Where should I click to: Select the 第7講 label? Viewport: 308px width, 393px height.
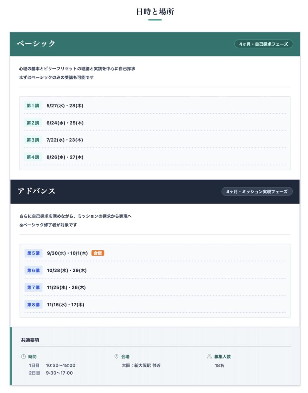pos(33,287)
